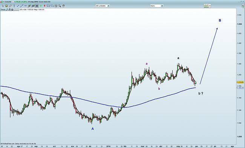Click the Diario timeframe field
The width and height of the screenshot is (245, 148).
156,6
